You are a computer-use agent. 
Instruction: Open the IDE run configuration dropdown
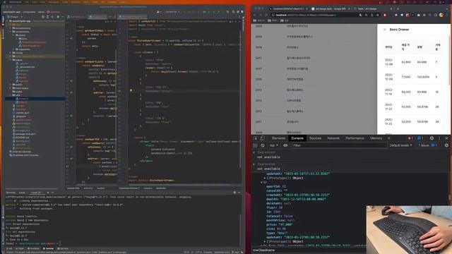pos(172,12)
